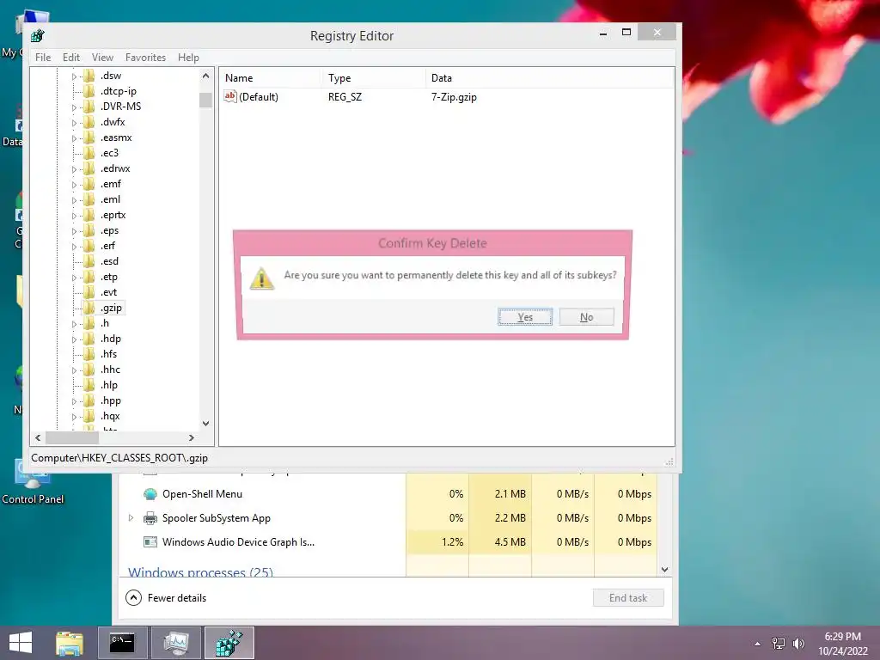Select the .hlp key folder icon
880x660 pixels.
click(x=89, y=385)
